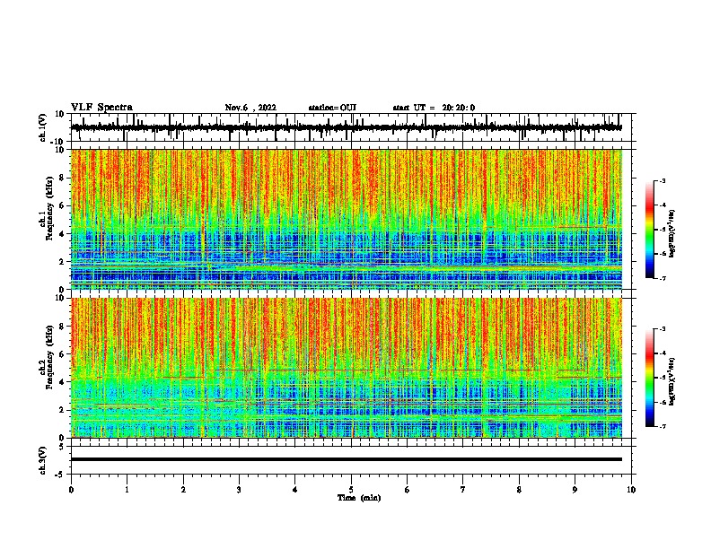The image size is (711, 549).
Task: Click the ch.2 spectrogram color scale bar
Action: click(x=650, y=378)
